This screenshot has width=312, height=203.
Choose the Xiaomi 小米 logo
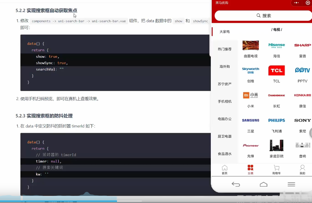pos(250,95)
